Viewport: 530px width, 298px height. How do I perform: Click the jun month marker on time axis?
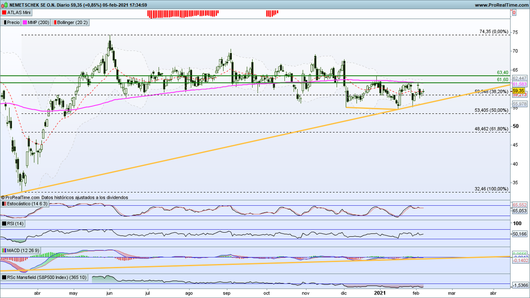(x=109, y=293)
